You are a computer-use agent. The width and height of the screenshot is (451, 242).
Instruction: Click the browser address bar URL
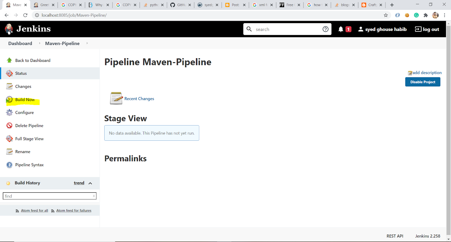point(74,15)
